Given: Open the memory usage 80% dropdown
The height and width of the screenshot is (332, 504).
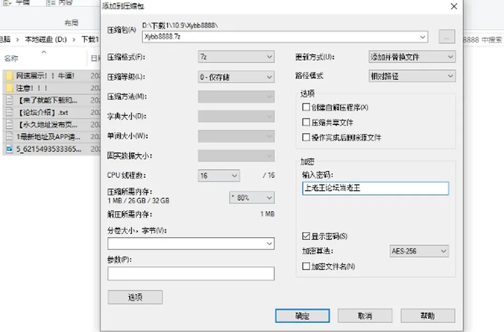Looking at the screenshot, I should click(251, 198).
